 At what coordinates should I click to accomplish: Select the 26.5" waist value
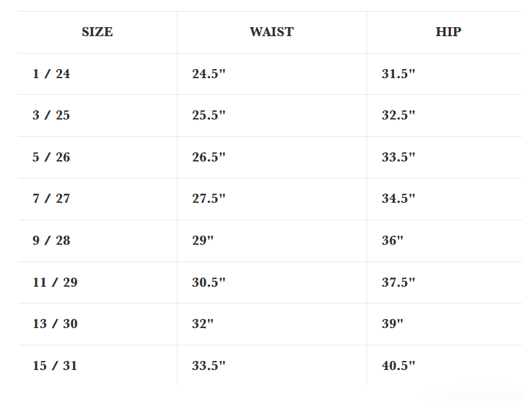point(209,158)
